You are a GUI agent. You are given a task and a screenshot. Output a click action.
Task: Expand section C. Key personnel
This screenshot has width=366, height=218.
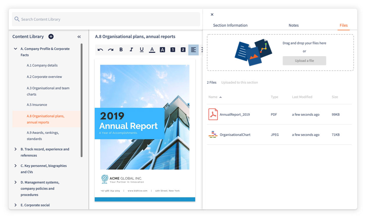(x=15, y=166)
